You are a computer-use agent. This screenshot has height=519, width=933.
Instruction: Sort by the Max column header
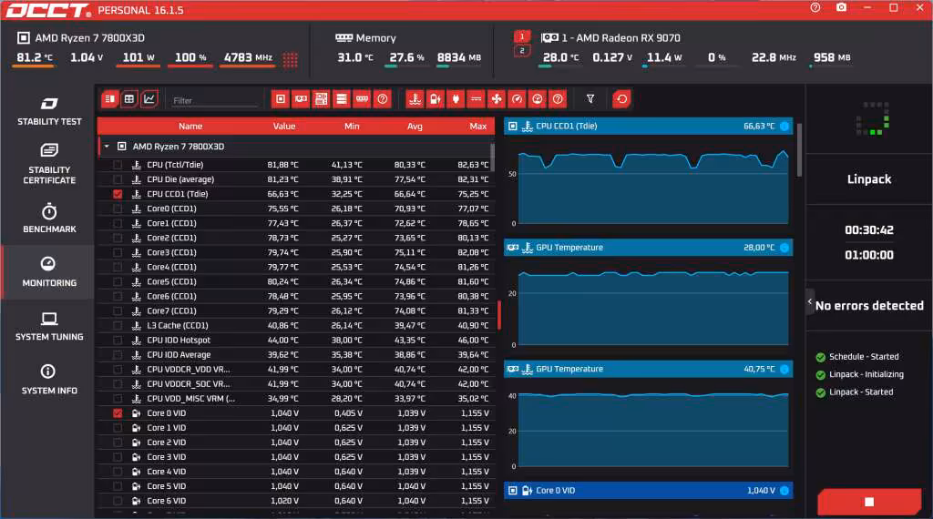[x=477, y=126]
